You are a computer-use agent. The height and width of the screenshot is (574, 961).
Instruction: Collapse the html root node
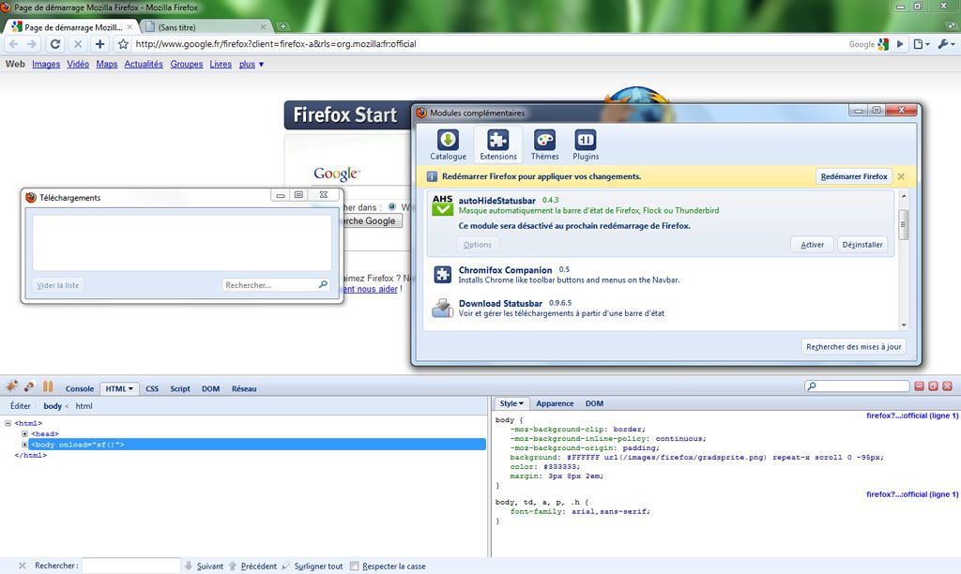(x=8, y=424)
